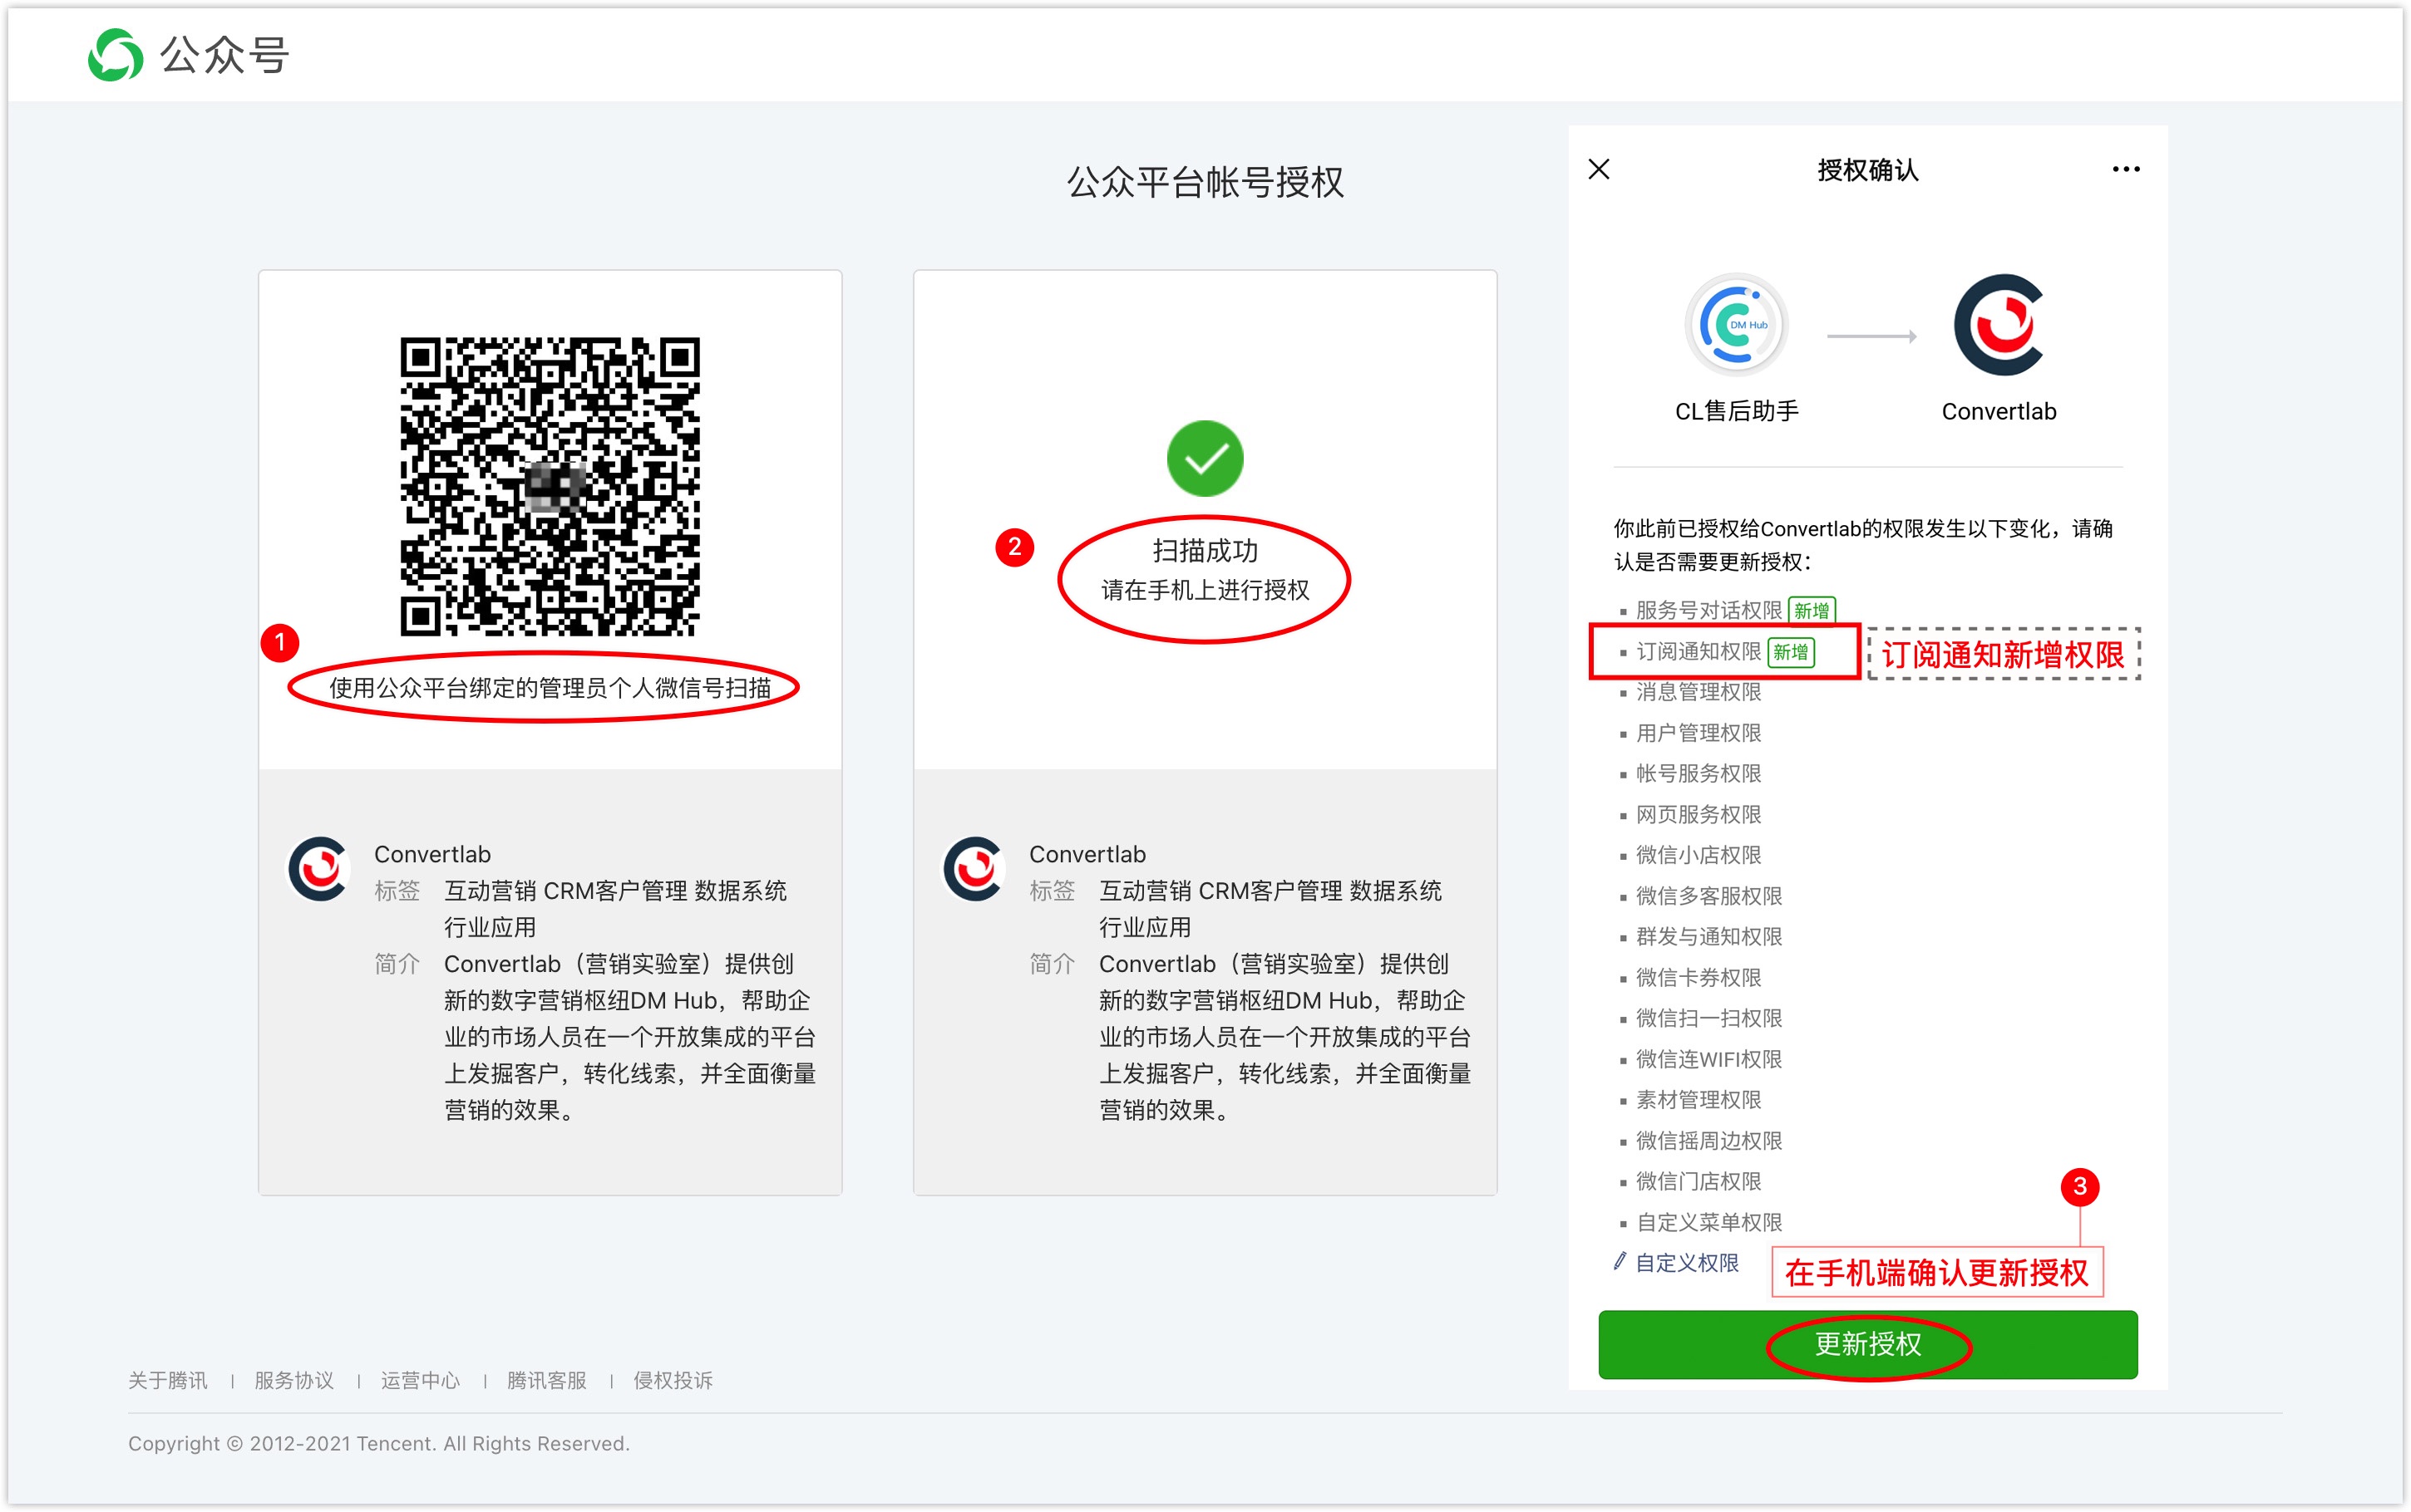
Task: Click the 更新授权 green button
Action: point(1868,1344)
